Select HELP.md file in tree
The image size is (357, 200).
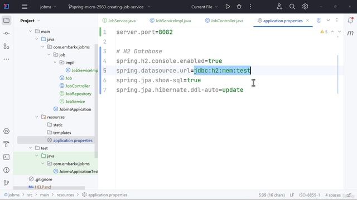(x=40, y=187)
